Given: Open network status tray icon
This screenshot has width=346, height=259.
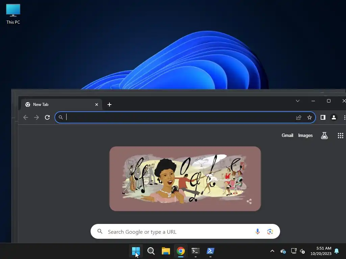Looking at the screenshot, I should pos(294,251).
